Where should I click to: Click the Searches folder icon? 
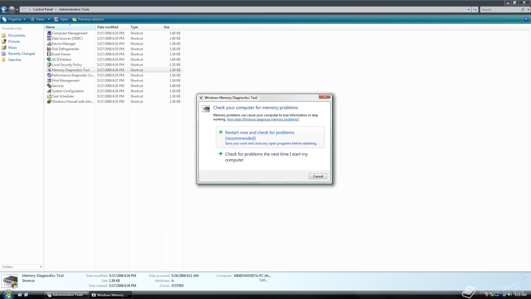[4, 60]
